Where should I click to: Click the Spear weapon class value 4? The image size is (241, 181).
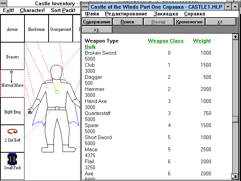pos(169,125)
